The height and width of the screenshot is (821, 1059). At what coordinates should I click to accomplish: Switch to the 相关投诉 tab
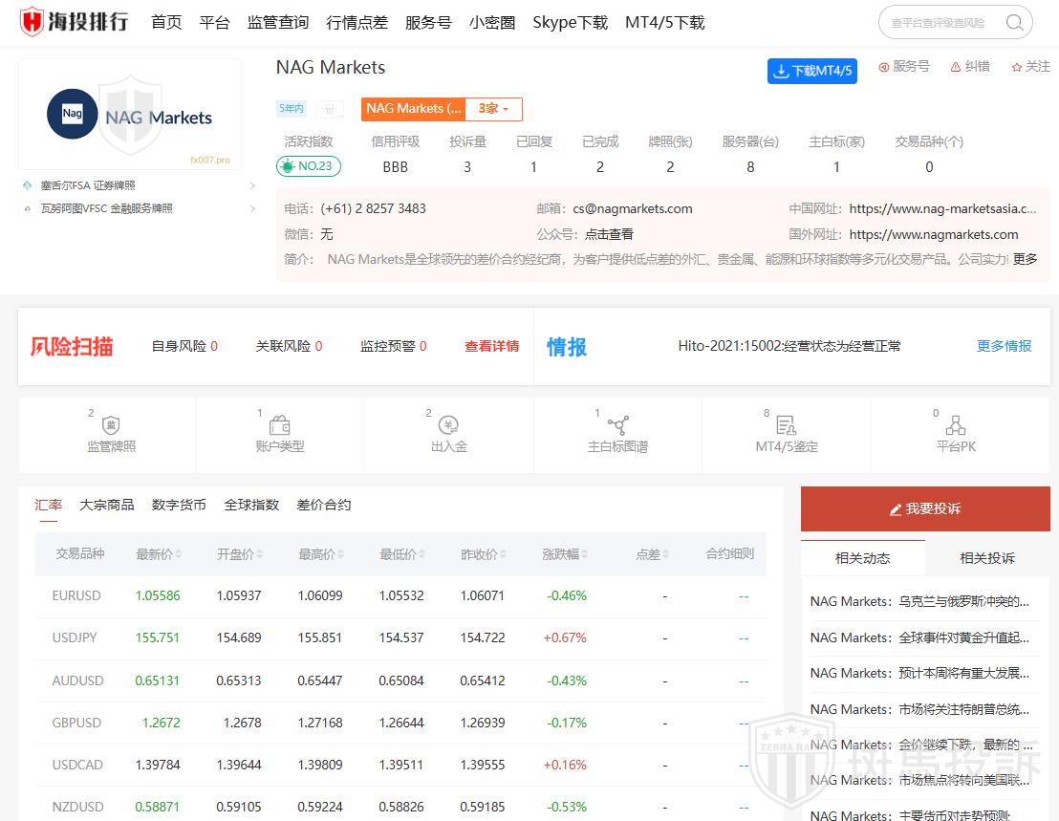coord(987,558)
